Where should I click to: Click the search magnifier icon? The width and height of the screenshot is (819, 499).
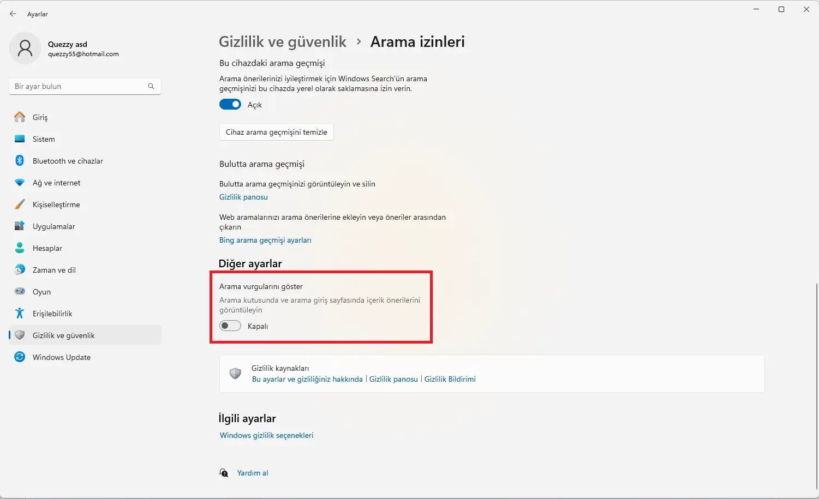pyautogui.click(x=151, y=86)
